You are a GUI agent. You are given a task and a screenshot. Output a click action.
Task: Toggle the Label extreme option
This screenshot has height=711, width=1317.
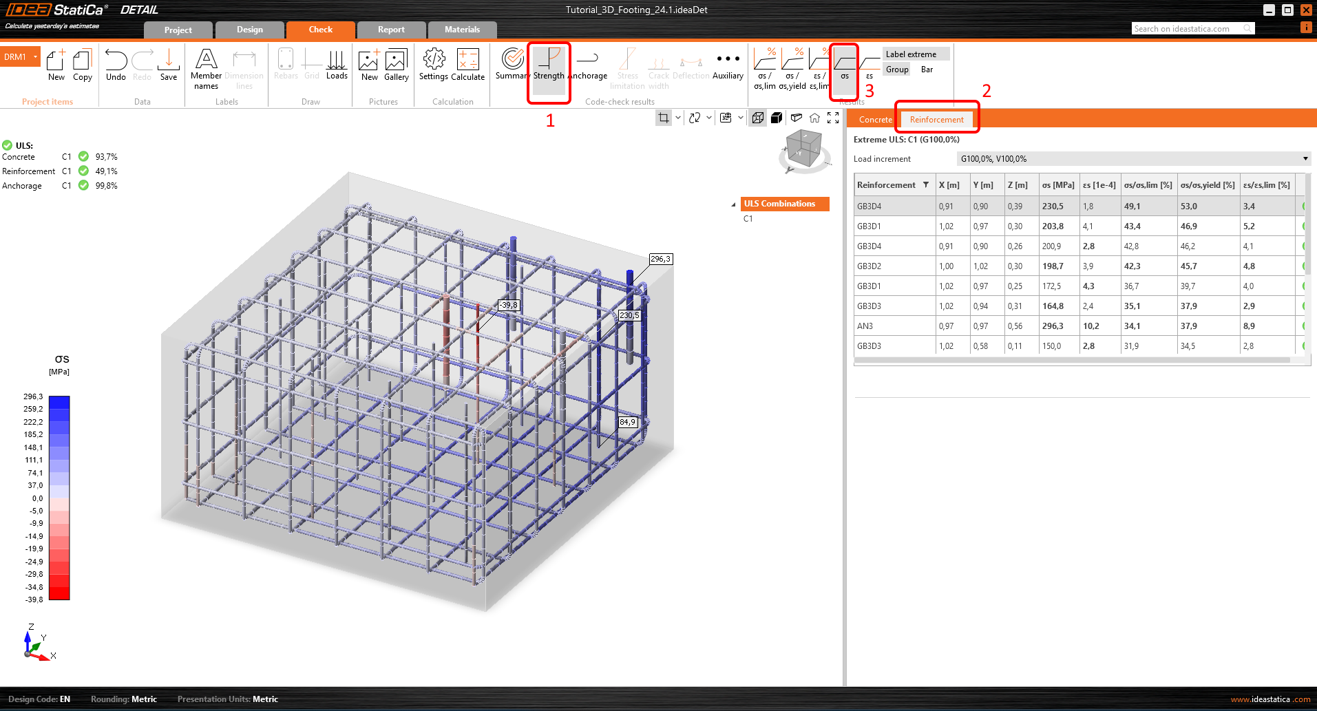point(911,54)
